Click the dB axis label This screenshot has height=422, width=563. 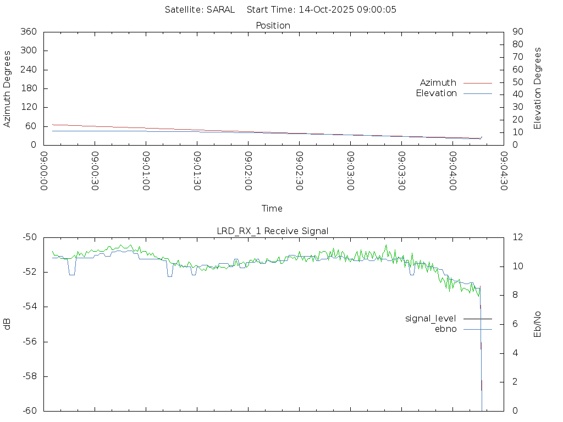8,324
